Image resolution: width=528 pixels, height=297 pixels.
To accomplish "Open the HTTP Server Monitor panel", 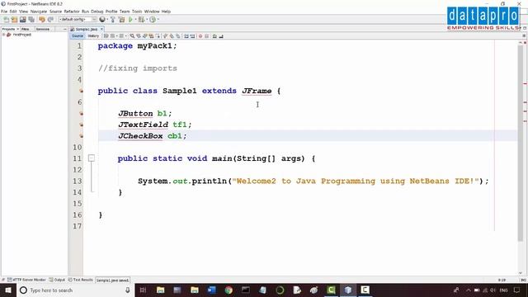I will pyautogui.click(x=26, y=280).
